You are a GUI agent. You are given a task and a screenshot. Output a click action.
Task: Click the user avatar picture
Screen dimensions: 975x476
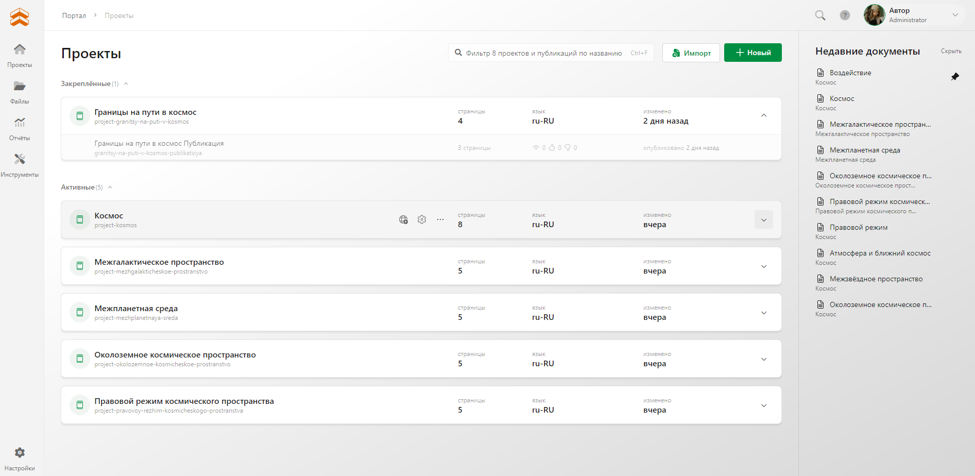pyautogui.click(x=874, y=15)
